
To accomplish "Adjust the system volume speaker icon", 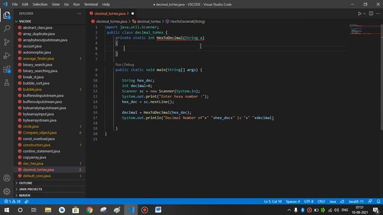I will click(x=336, y=210).
